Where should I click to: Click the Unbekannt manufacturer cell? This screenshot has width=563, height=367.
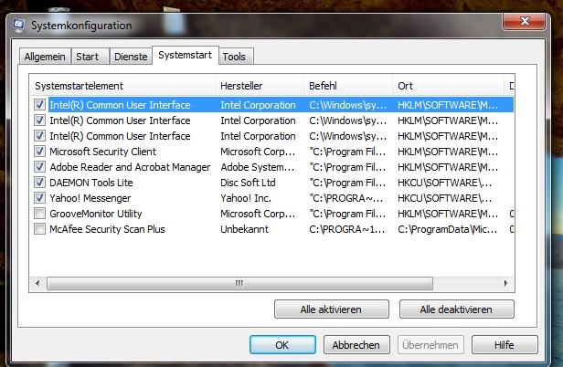245,229
